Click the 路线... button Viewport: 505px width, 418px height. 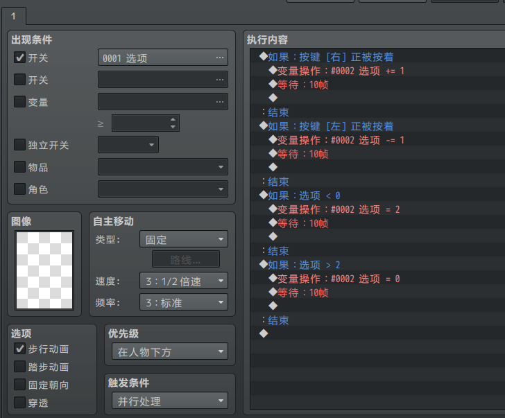(x=186, y=259)
